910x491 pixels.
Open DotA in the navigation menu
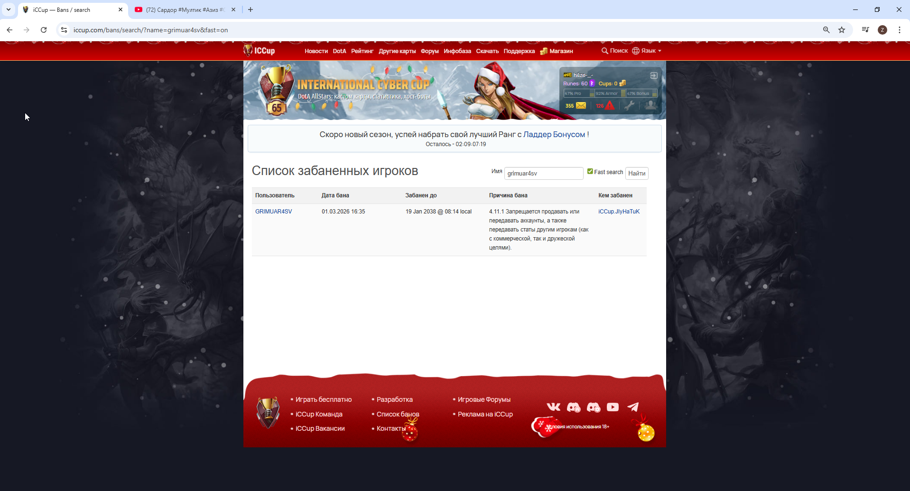pyautogui.click(x=340, y=51)
